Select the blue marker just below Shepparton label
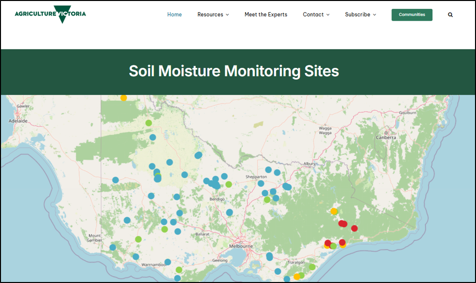The width and height of the screenshot is (476, 283). 261,183
